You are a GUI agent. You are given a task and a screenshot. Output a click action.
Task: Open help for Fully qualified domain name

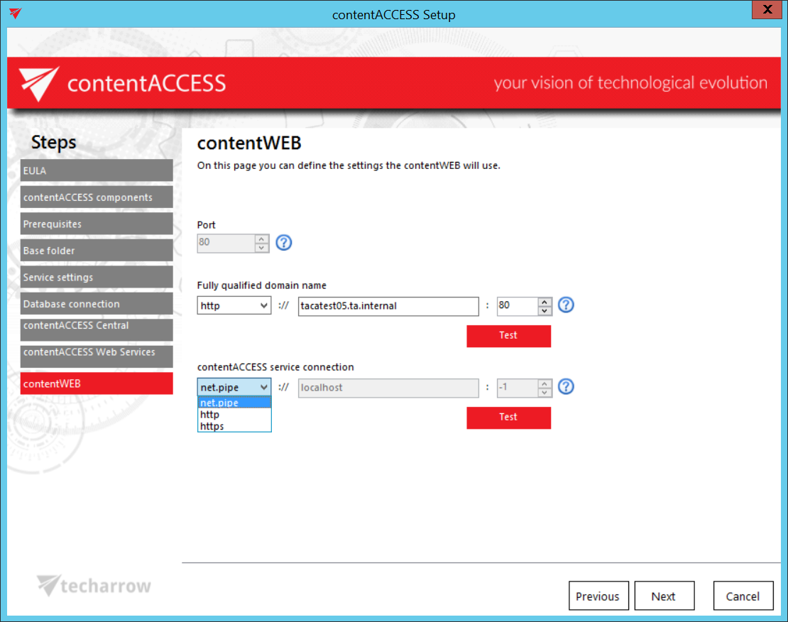(x=566, y=305)
